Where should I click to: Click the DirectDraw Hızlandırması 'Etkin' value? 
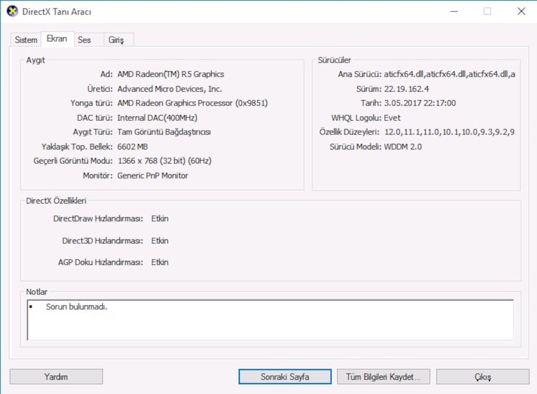pos(160,219)
